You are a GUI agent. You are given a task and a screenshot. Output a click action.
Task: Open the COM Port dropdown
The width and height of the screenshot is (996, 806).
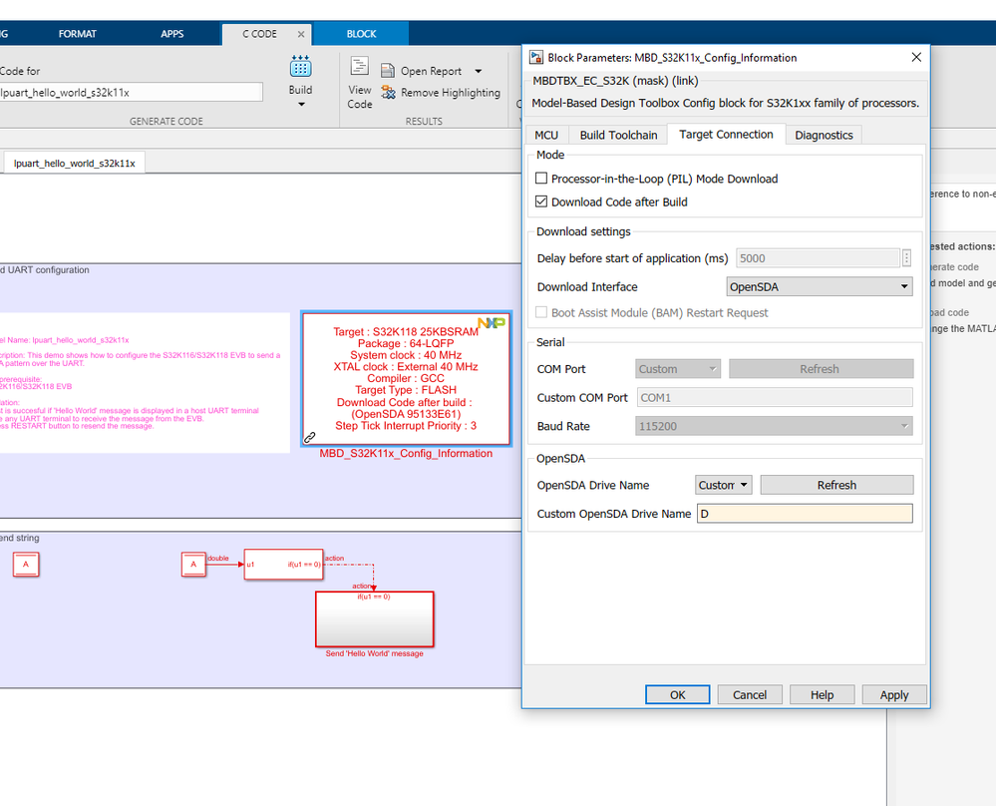click(678, 369)
